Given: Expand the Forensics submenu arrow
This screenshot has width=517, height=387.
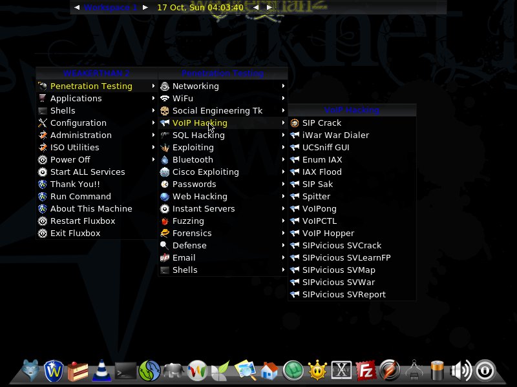Looking at the screenshot, I should pos(283,233).
